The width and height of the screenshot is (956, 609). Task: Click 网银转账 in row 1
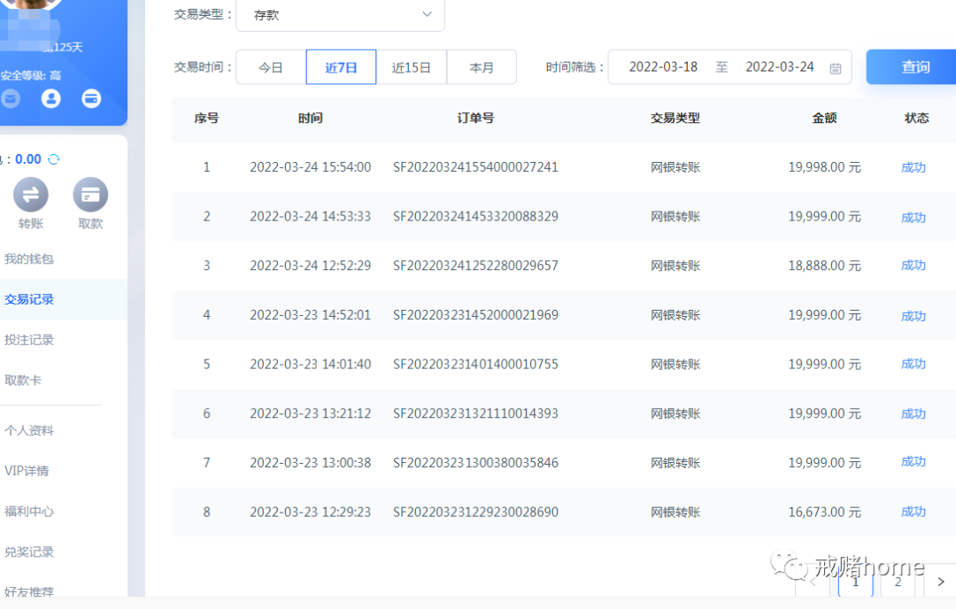(x=675, y=167)
